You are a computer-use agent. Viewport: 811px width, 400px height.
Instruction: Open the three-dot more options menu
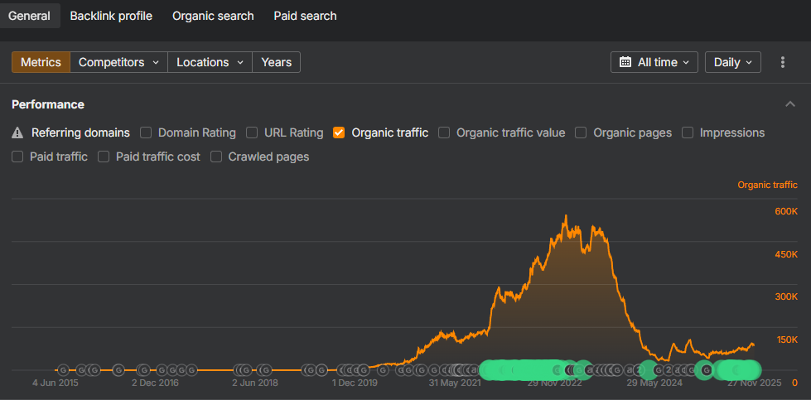click(783, 62)
